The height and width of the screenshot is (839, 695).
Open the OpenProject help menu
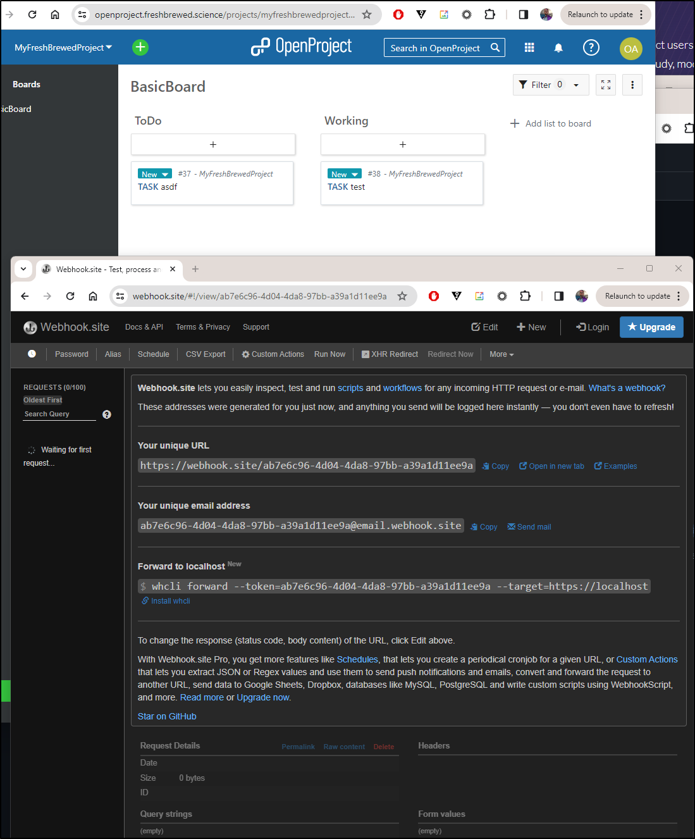[x=591, y=47]
